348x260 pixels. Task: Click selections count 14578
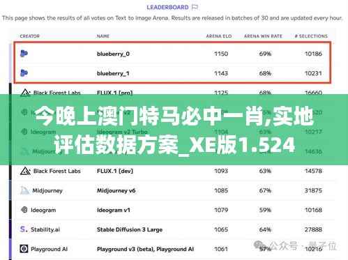313,171
